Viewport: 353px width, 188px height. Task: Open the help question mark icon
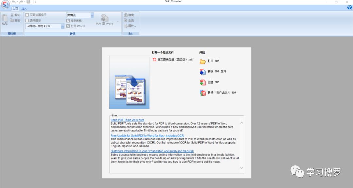pyautogui.click(x=349, y=8)
